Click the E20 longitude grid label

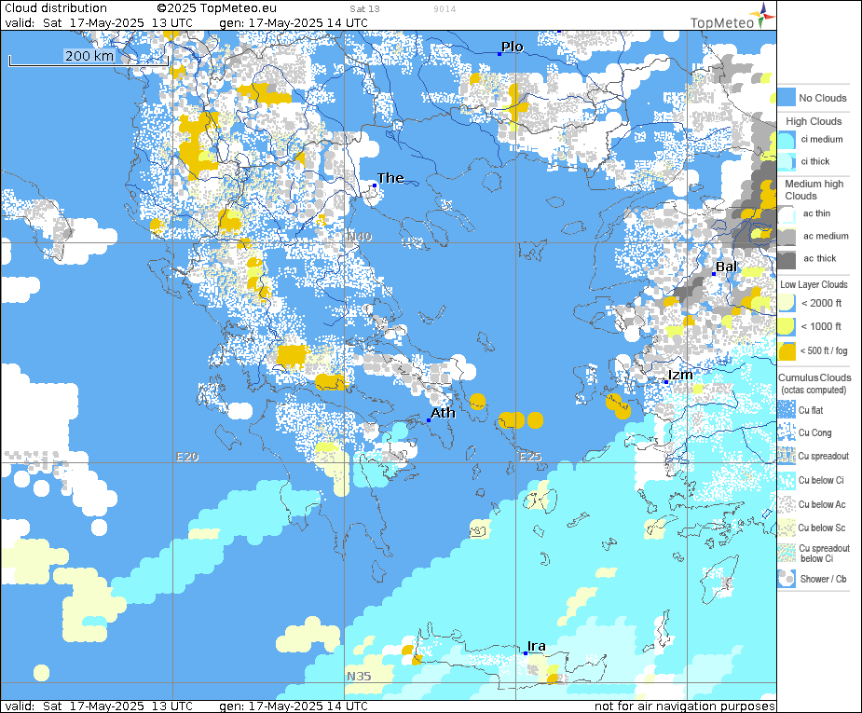pyautogui.click(x=187, y=457)
